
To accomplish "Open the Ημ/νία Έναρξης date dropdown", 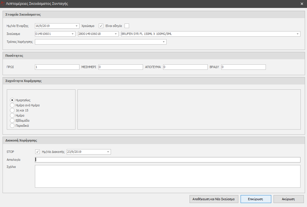I will tap(77, 26).
